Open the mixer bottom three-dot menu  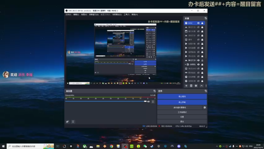73,122
